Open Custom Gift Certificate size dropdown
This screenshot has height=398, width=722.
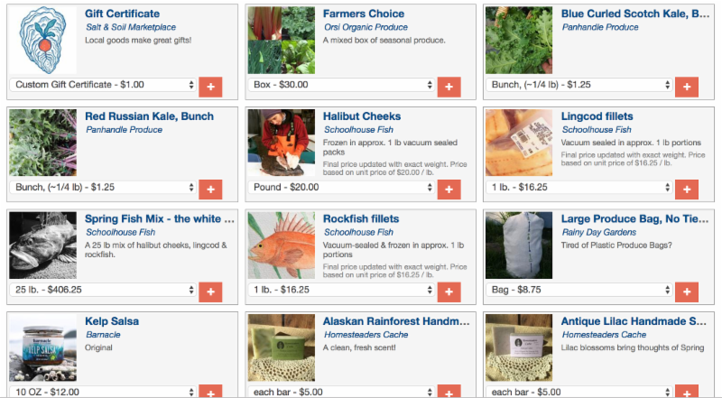[103, 85]
